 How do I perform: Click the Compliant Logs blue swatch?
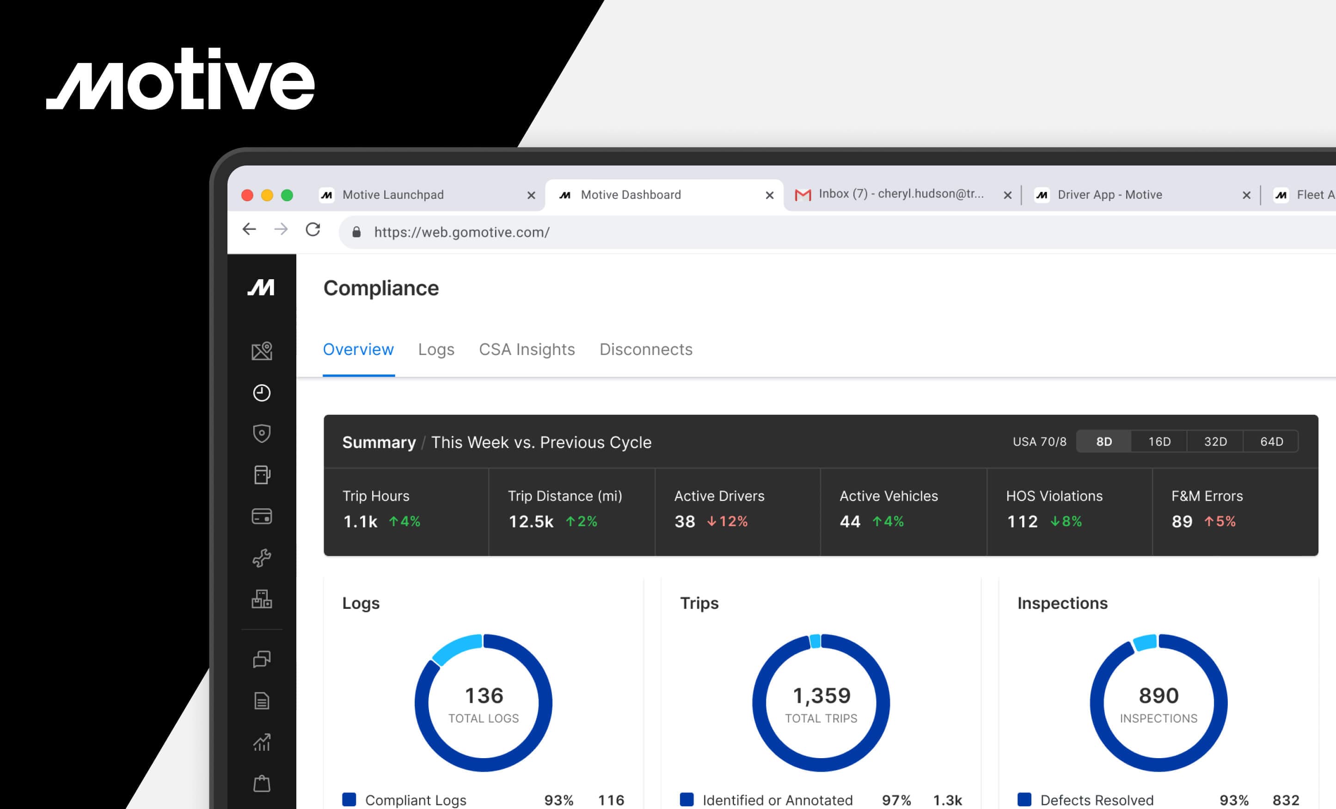(x=349, y=799)
